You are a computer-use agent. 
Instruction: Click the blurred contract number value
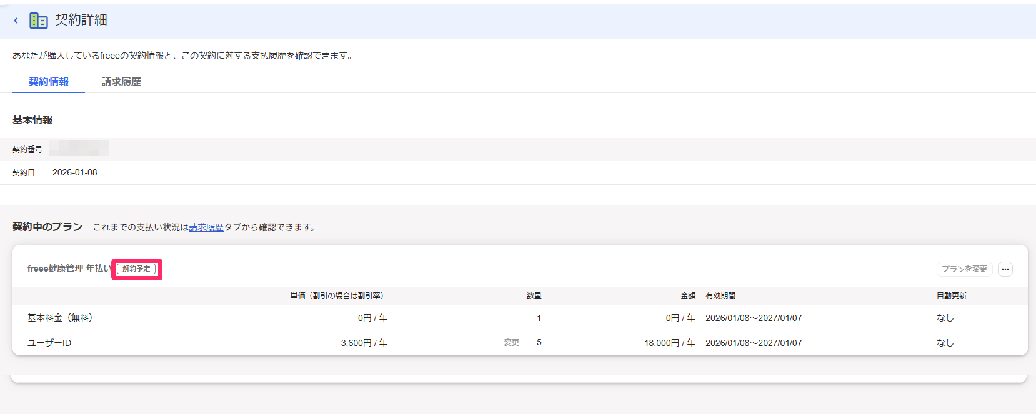pyautogui.click(x=79, y=149)
